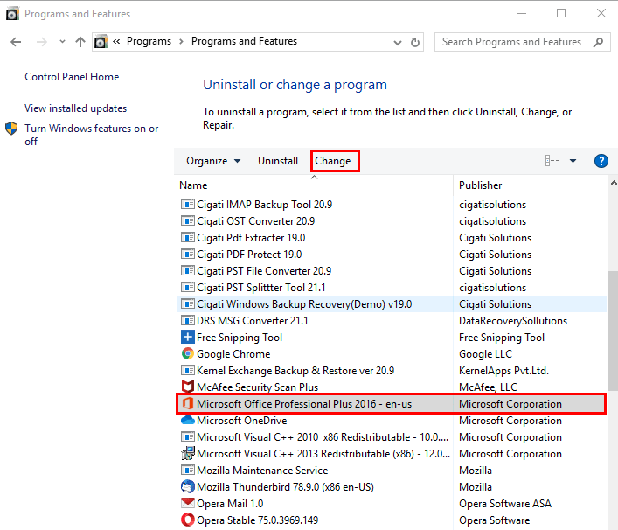Click publisher Opera Software ASA
The image size is (618, 530).
click(505, 503)
